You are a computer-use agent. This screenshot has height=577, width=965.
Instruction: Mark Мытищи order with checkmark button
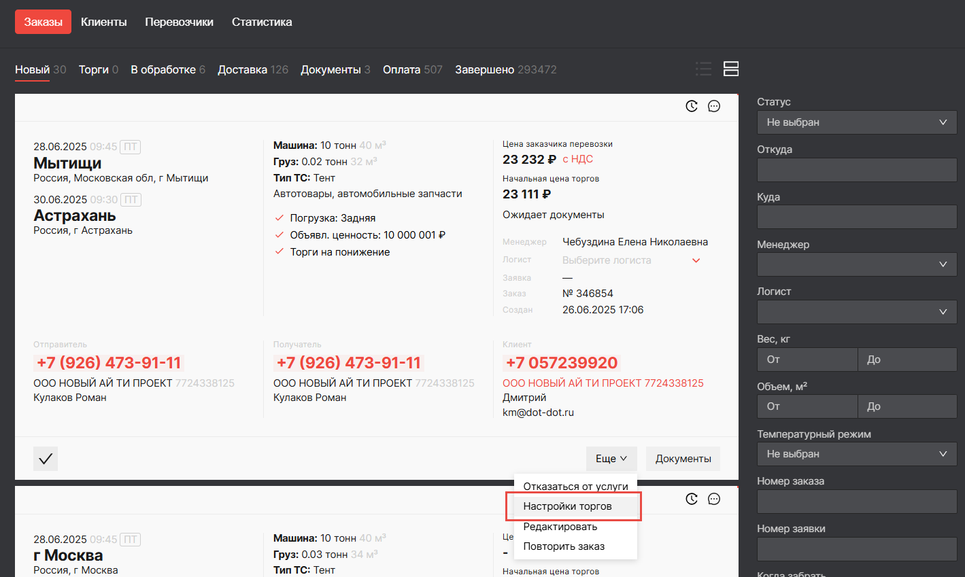pos(46,459)
